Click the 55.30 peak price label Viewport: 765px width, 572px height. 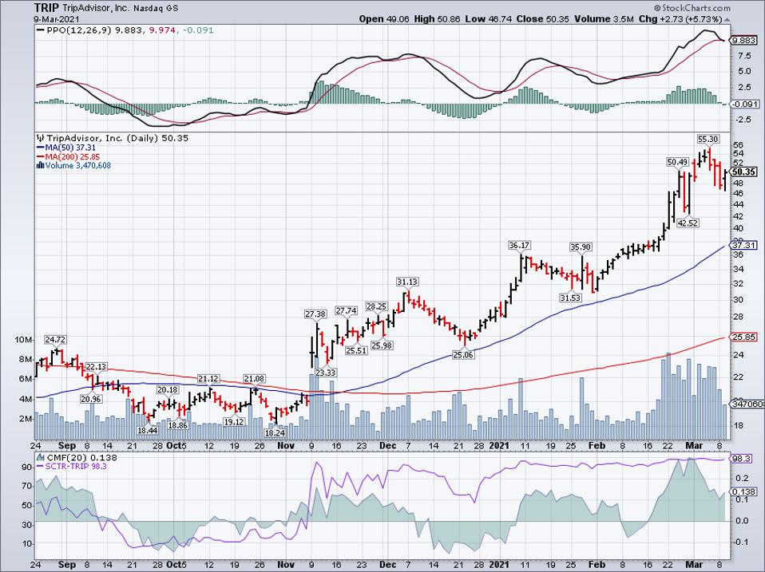[708, 139]
